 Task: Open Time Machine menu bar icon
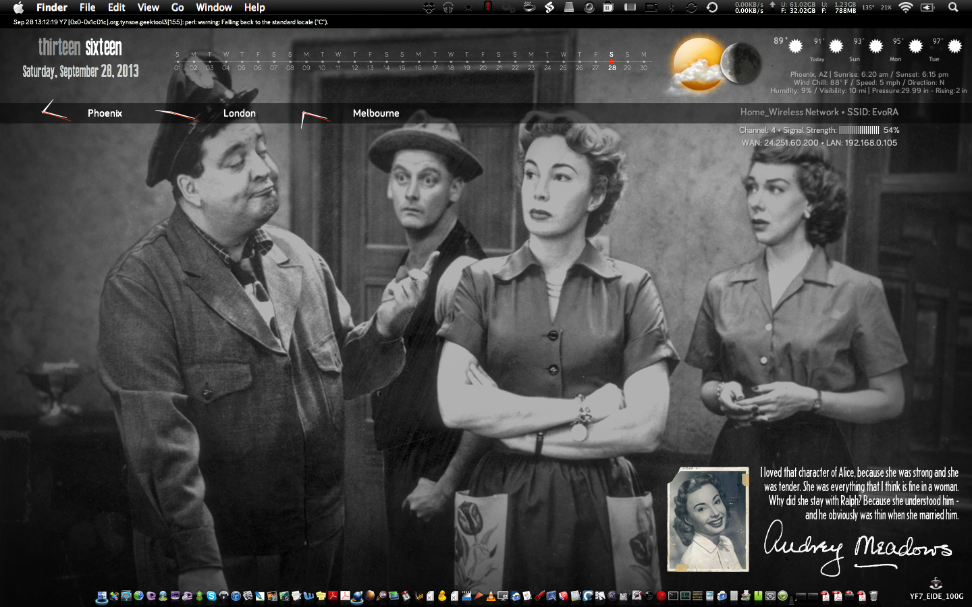click(x=711, y=7)
